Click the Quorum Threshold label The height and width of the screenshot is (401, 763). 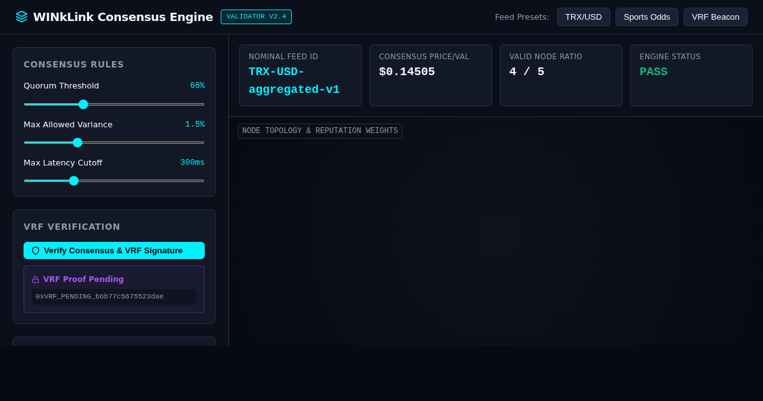click(x=61, y=86)
